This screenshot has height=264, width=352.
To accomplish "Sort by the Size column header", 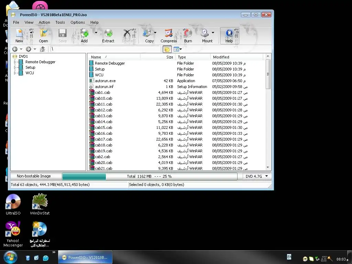I will click(157, 57).
